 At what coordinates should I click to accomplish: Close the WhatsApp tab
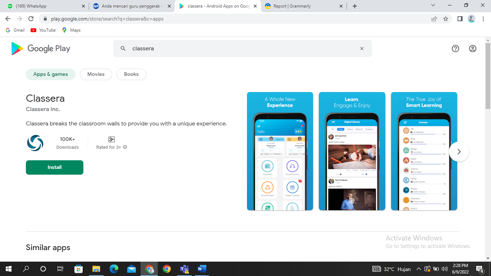(x=83, y=6)
